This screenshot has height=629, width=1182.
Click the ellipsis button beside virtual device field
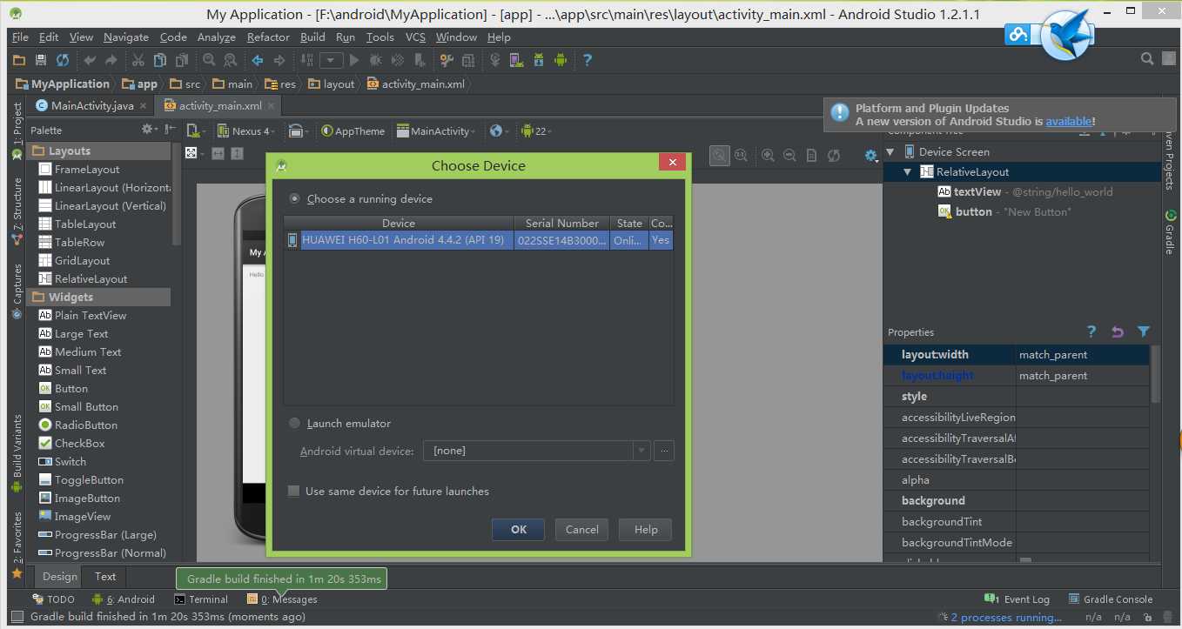(x=664, y=451)
